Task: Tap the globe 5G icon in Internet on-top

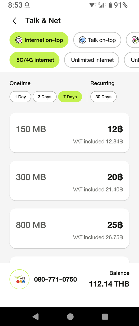Action: [18, 40]
